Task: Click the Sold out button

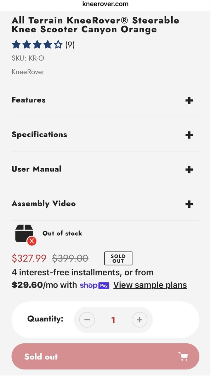Action: pos(105,357)
